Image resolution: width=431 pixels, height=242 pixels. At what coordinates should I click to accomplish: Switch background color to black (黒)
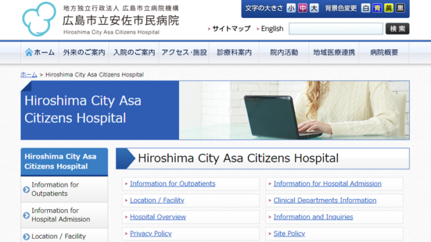400,8
